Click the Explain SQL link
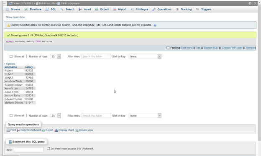261x156 pixels. click(211, 48)
